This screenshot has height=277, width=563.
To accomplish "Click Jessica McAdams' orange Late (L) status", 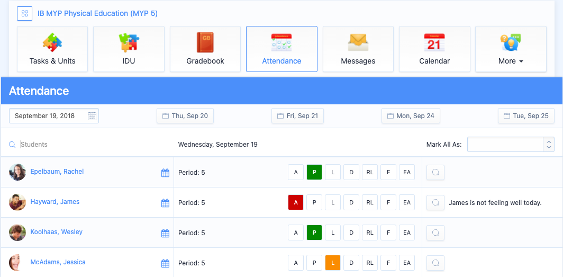I will click(x=333, y=263).
